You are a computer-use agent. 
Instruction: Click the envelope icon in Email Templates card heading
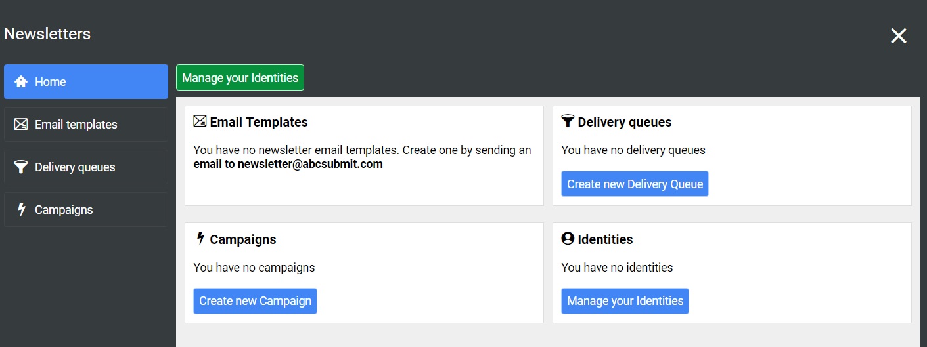click(200, 121)
